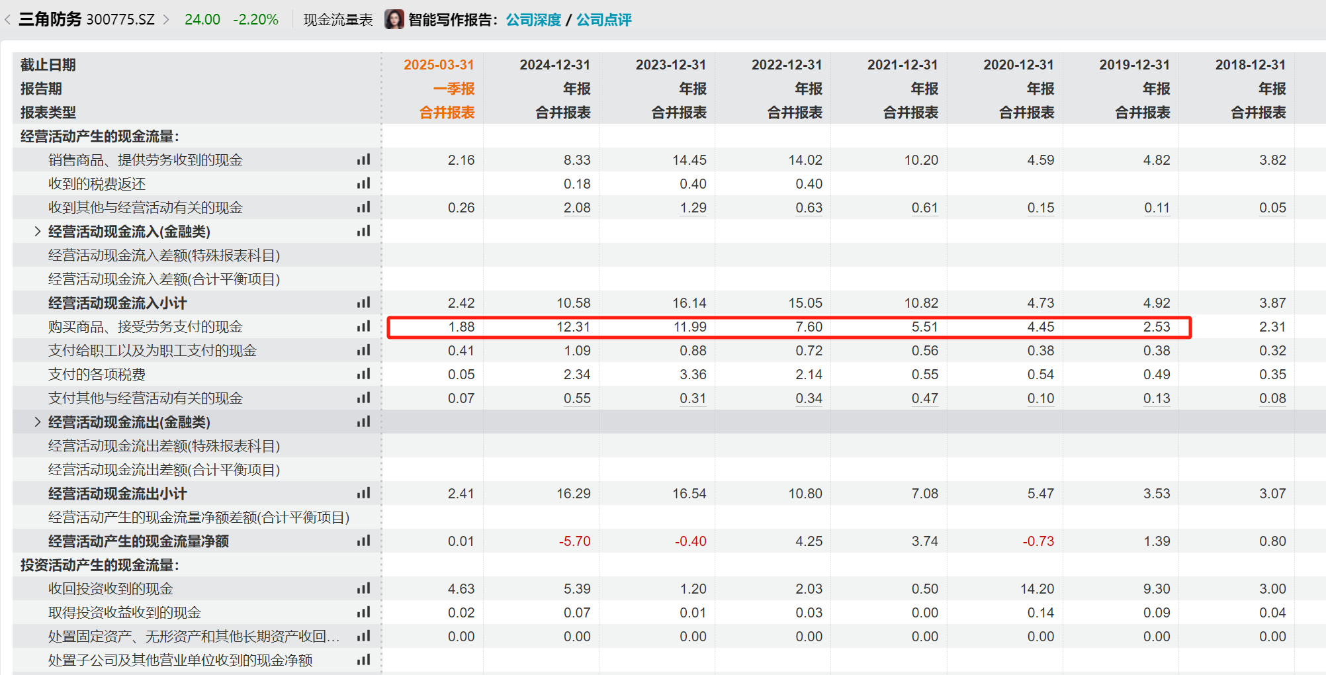The height and width of the screenshot is (675, 1326).
Task: Open chart for 取得投资收益收到的现金
Action: (x=363, y=612)
